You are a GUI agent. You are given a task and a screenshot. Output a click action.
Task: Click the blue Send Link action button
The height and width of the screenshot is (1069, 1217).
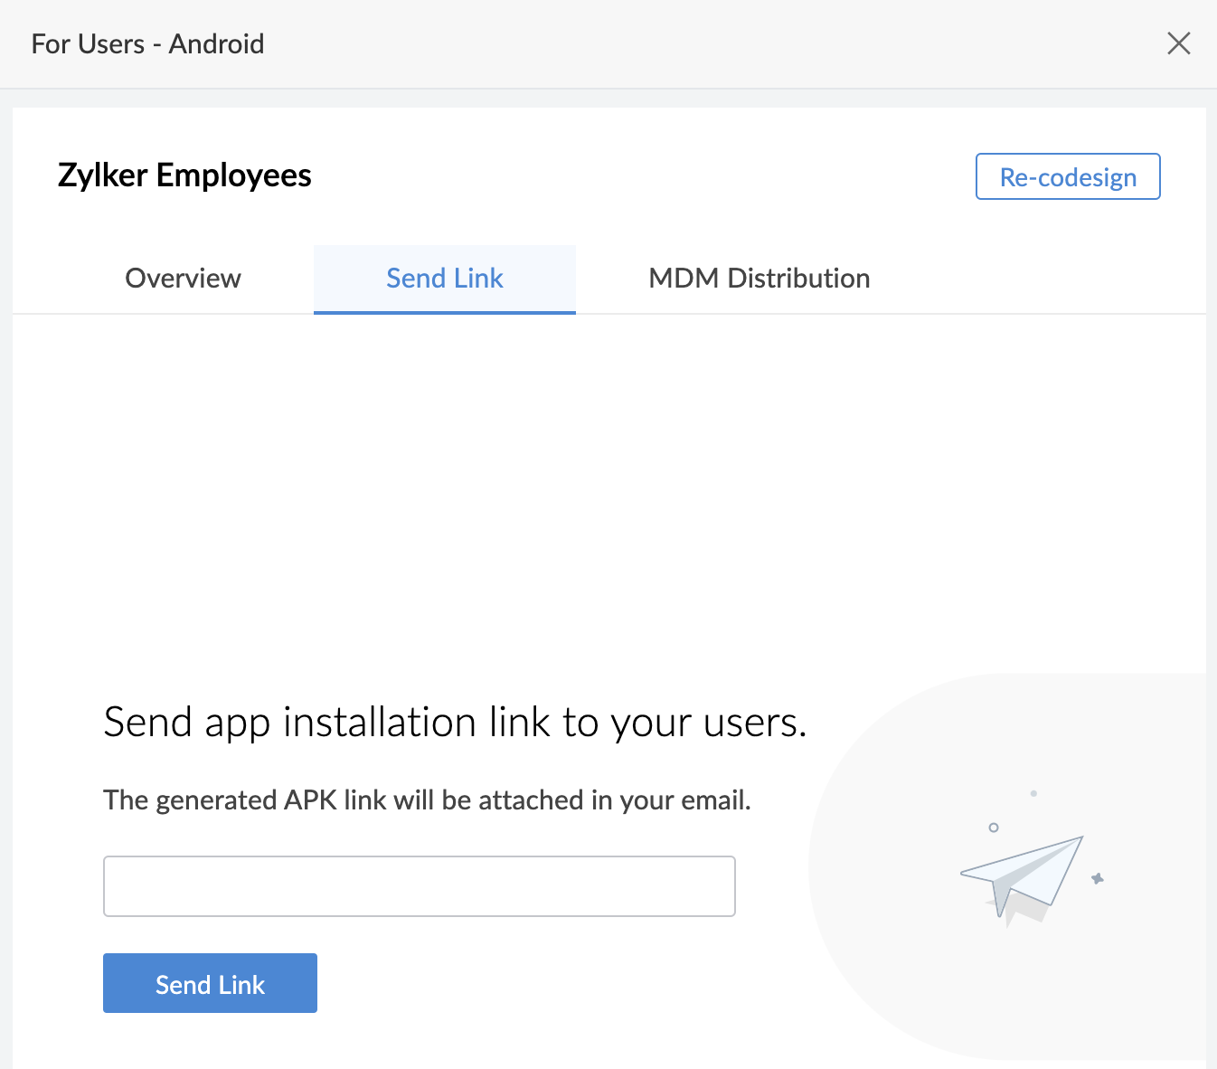210,983
